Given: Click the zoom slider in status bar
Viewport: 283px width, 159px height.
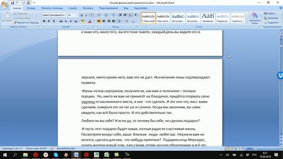Looking at the screenshot, I should [x=268, y=148].
